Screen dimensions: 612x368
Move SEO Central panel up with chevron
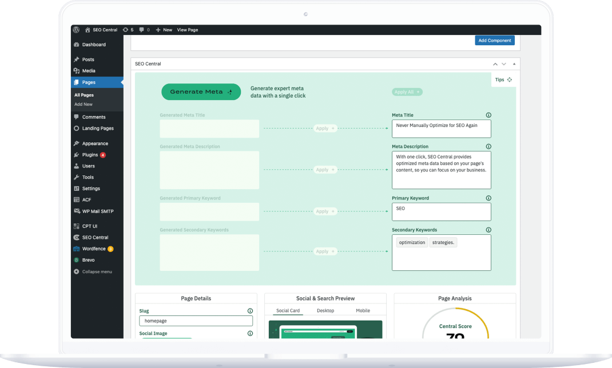(495, 64)
